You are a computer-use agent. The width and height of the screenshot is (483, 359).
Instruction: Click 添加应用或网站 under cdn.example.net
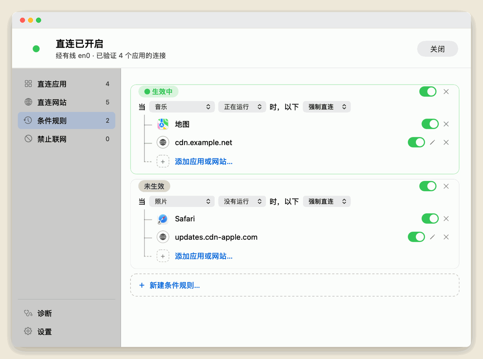click(204, 161)
